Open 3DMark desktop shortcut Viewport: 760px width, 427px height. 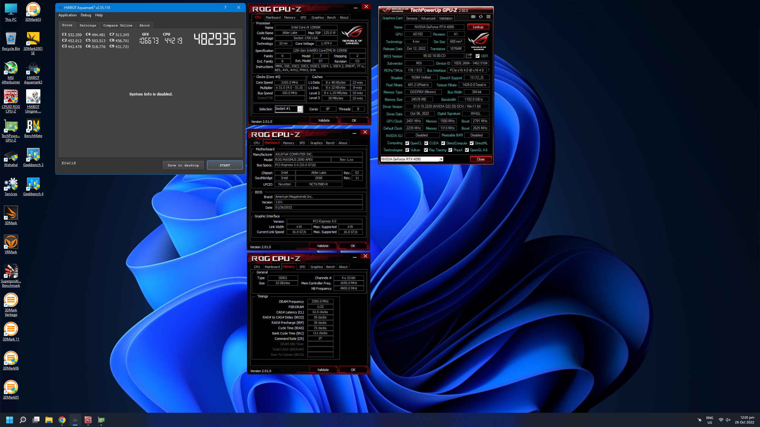click(x=11, y=216)
